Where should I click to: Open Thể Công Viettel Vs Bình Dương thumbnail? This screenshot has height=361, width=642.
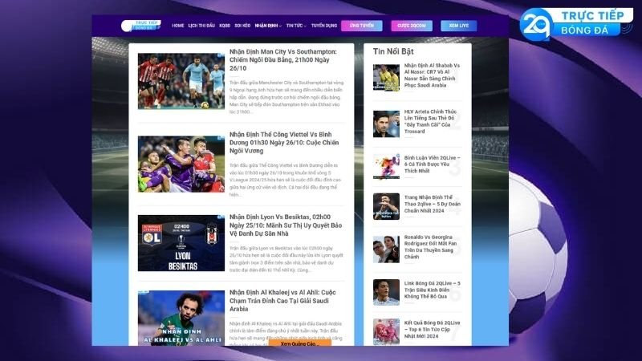[x=181, y=164]
